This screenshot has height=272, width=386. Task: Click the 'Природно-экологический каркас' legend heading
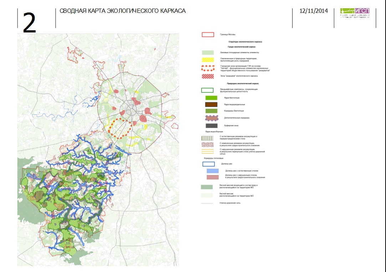(x=243, y=84)
